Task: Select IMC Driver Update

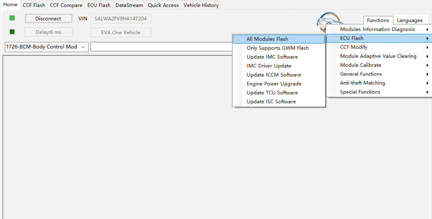Action: point(279,66)
